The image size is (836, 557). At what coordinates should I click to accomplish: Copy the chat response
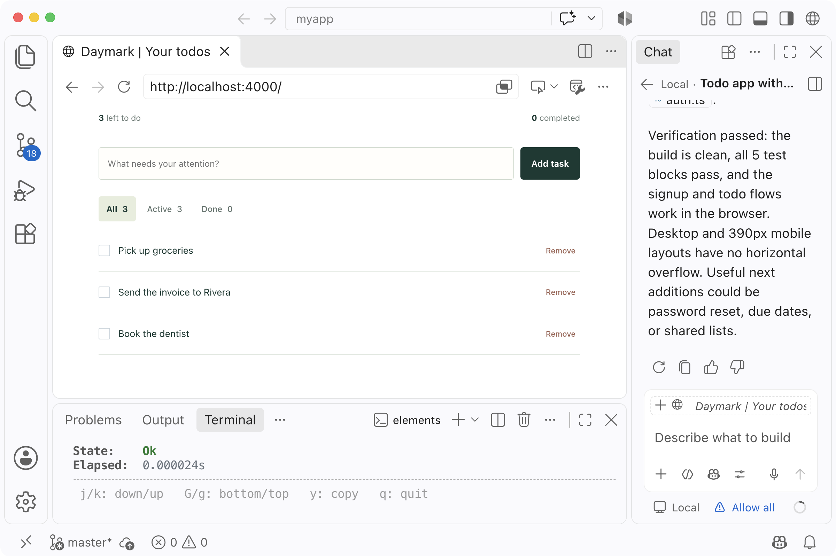[684, 368]
